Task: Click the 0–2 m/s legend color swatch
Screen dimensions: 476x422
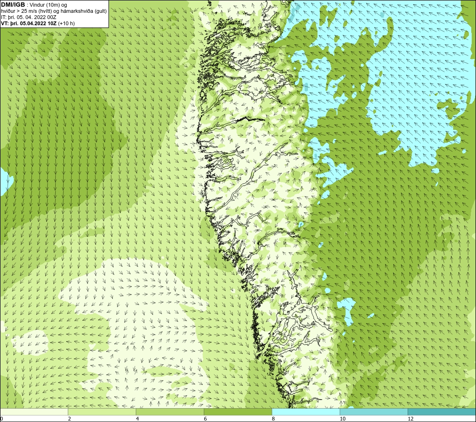Action: [34, 412]
